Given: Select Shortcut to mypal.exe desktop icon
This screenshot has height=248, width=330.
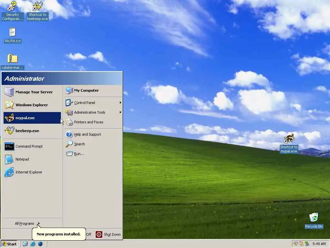Looking at the screenshot, I should (289, 143).
